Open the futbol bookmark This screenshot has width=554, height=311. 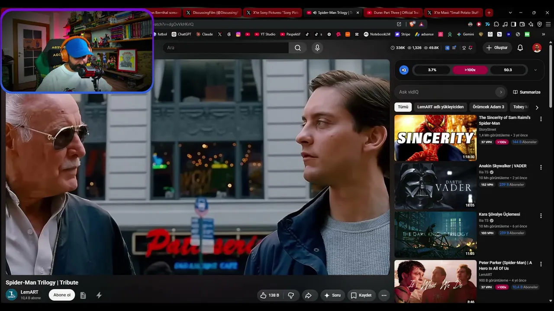(160, 34)
